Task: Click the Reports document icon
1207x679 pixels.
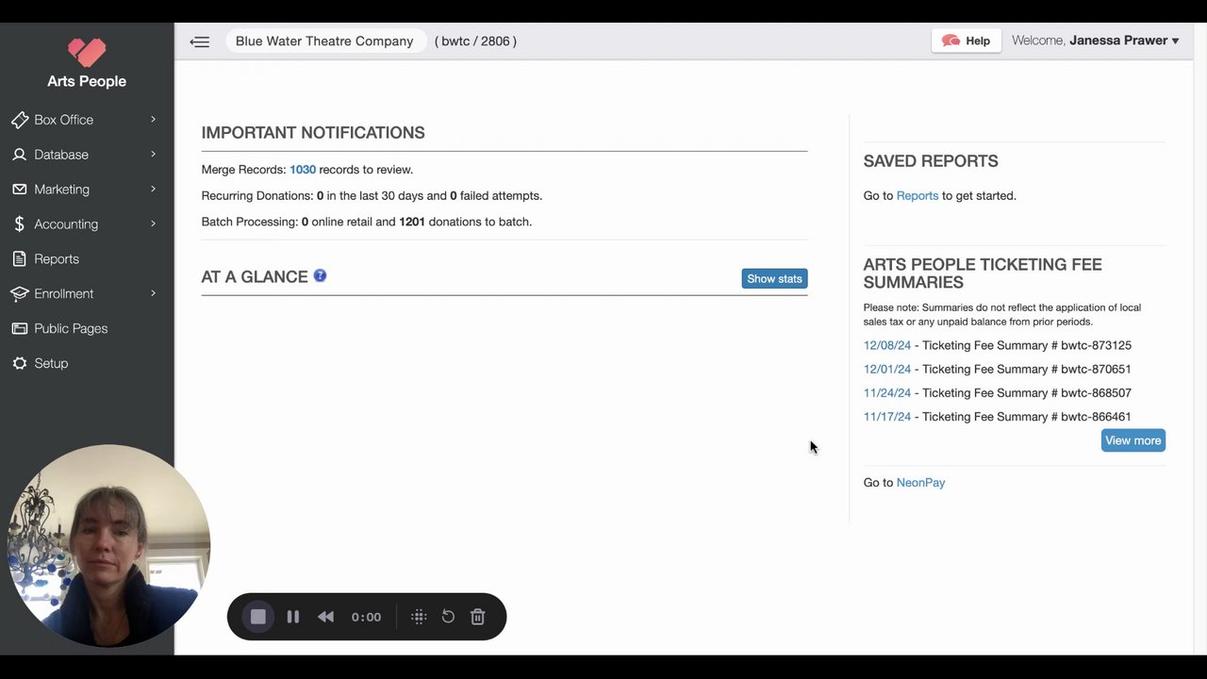Action: [20, 258]
